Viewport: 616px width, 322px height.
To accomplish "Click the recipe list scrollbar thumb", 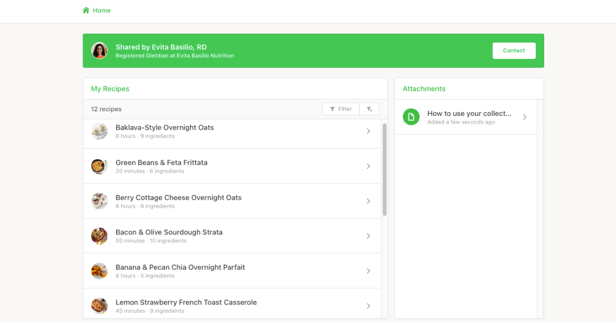I will [x=384, y=170].
